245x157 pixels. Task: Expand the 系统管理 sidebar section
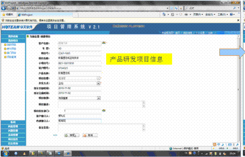(x=13, y=135)
